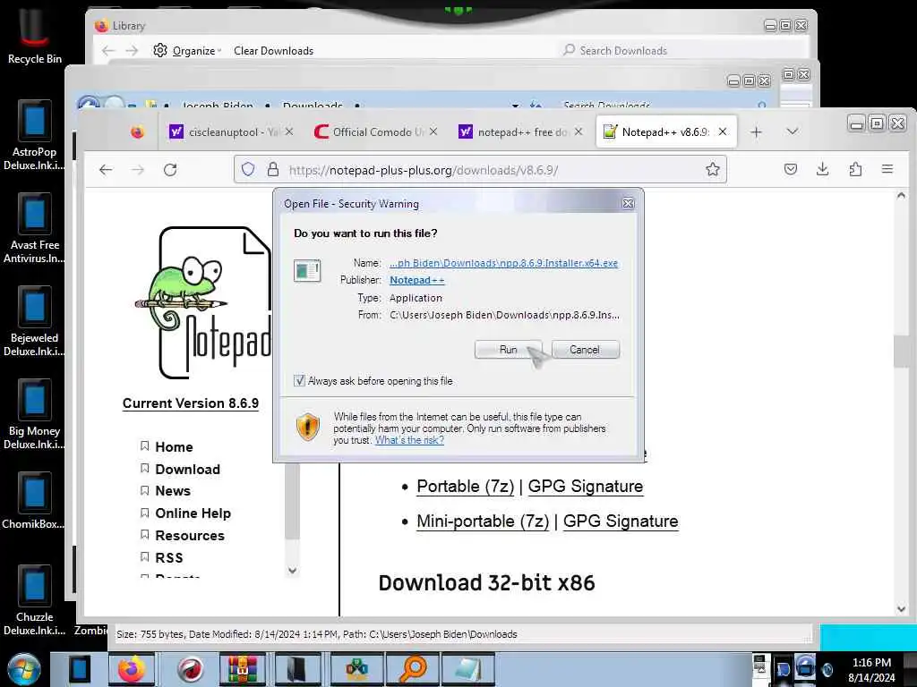The width and height of the screenshot is (917, 687).
Task: Open the Firefox extensions icon
Action: [x=855, y=169]
